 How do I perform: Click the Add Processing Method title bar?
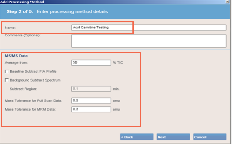tap(113, 2)
